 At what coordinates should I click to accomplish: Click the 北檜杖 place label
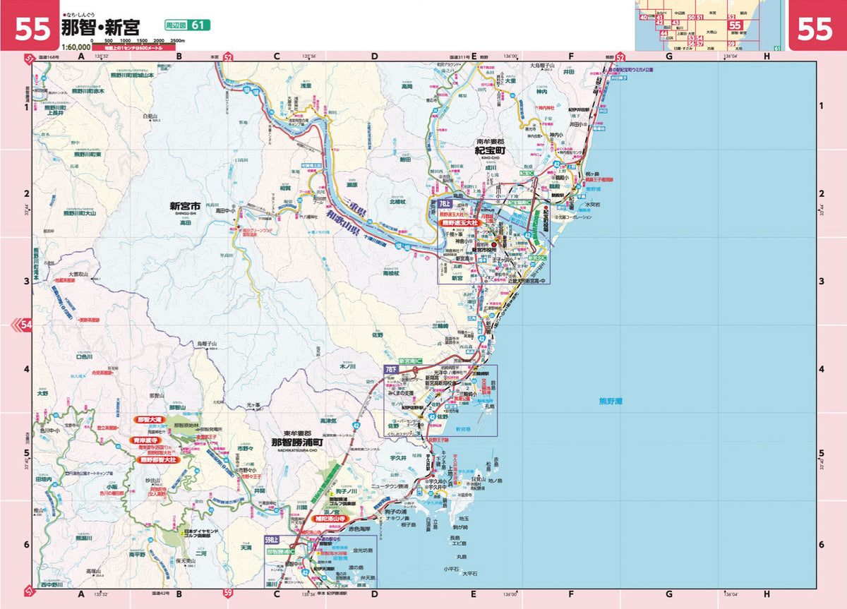coord(398,203)
